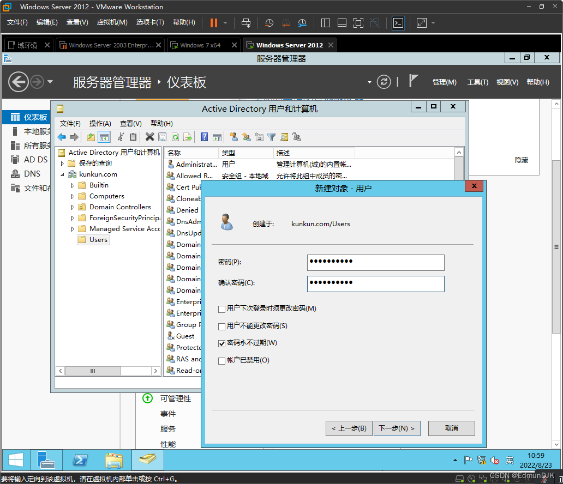The image size is (563, 484).
Task: Toggle show/hide console tree icon
Action: (104, 137)
